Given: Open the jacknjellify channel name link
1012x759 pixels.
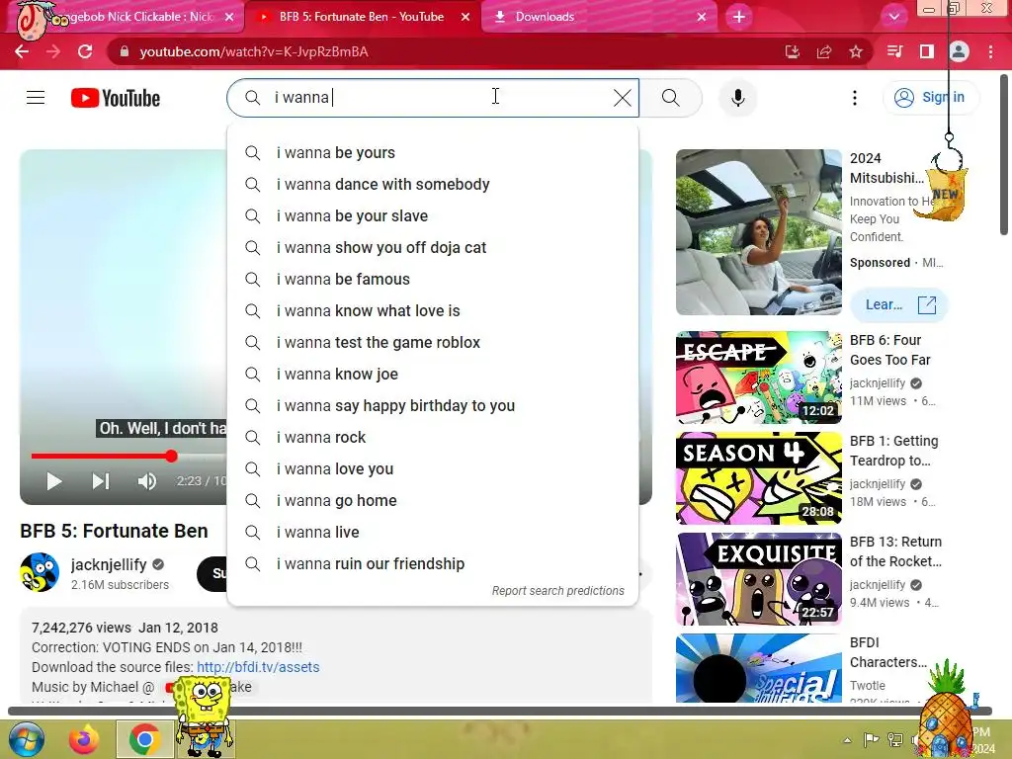Looking at the screenshot, I should [109, 564].
